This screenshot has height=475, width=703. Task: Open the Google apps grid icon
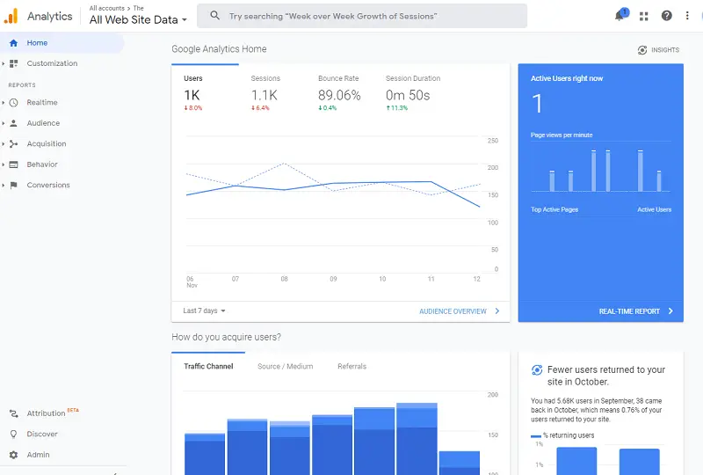tap(644, 16)
